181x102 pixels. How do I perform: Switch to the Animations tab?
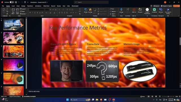tap(38, 6)
